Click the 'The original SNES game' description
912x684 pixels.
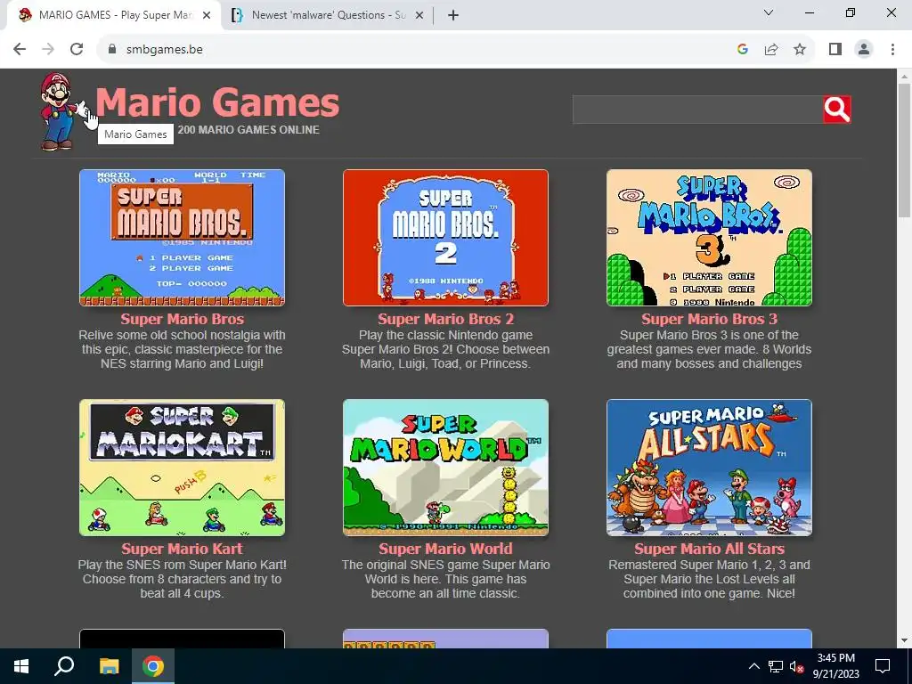coord(445,579)
